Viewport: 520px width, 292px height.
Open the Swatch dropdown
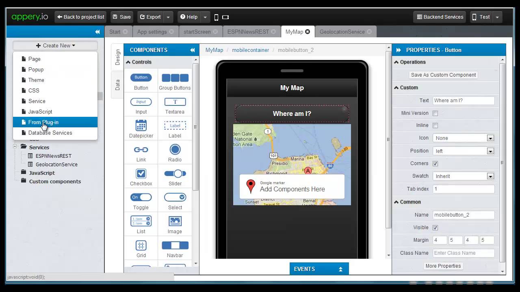click(463, 176)
